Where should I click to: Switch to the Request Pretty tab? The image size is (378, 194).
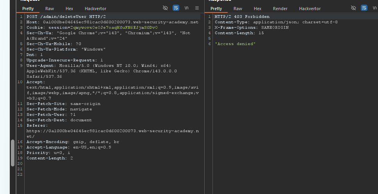28,9
